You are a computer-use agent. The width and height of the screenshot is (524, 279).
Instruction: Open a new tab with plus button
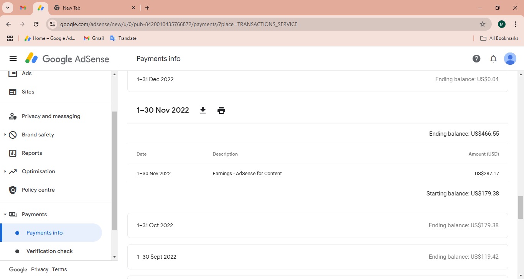[147, 8]
